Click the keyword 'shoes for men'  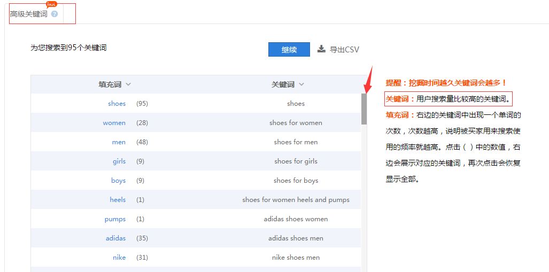point(296,142)
